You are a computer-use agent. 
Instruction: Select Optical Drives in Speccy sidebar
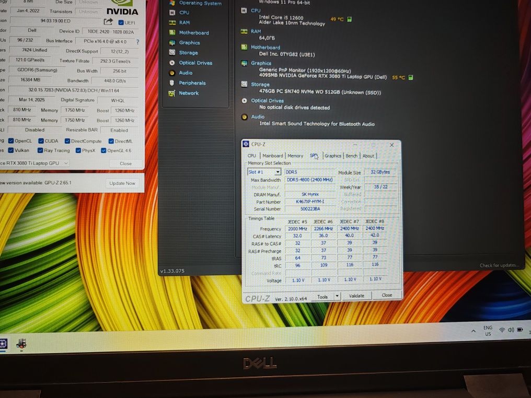195,63
